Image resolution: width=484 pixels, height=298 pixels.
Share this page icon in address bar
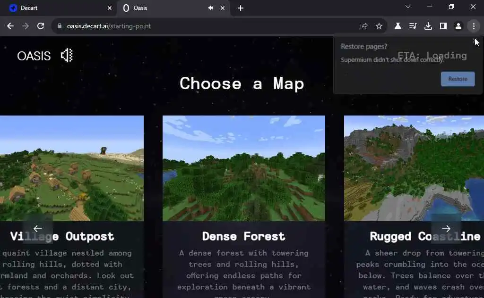364,26
